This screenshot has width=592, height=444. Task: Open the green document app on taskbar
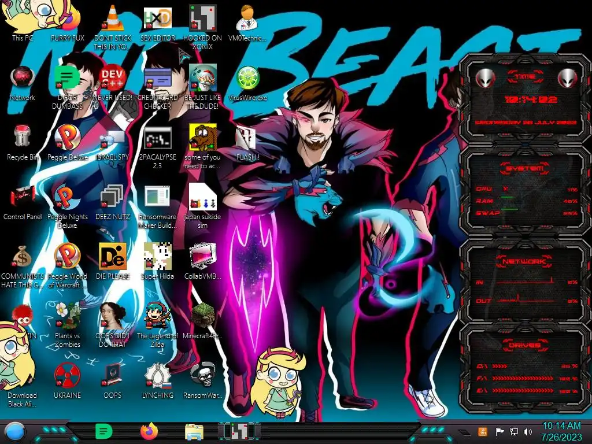[104, 432]
